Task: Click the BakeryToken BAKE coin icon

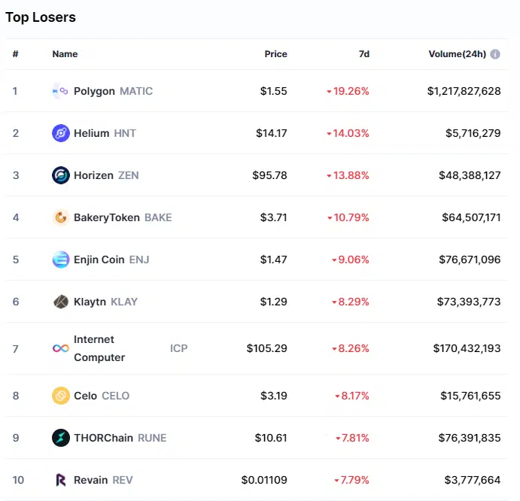Action: tap(61, 217)
